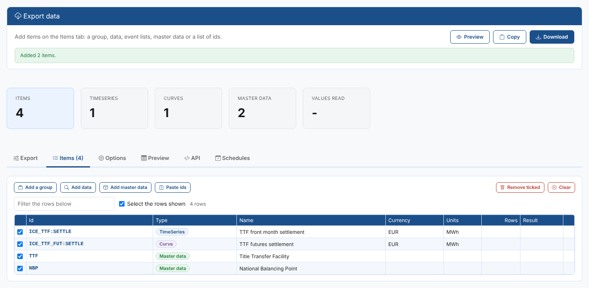Click the Currency column header
This screenshot has height=288, width=589.
(x=414, y=220)
